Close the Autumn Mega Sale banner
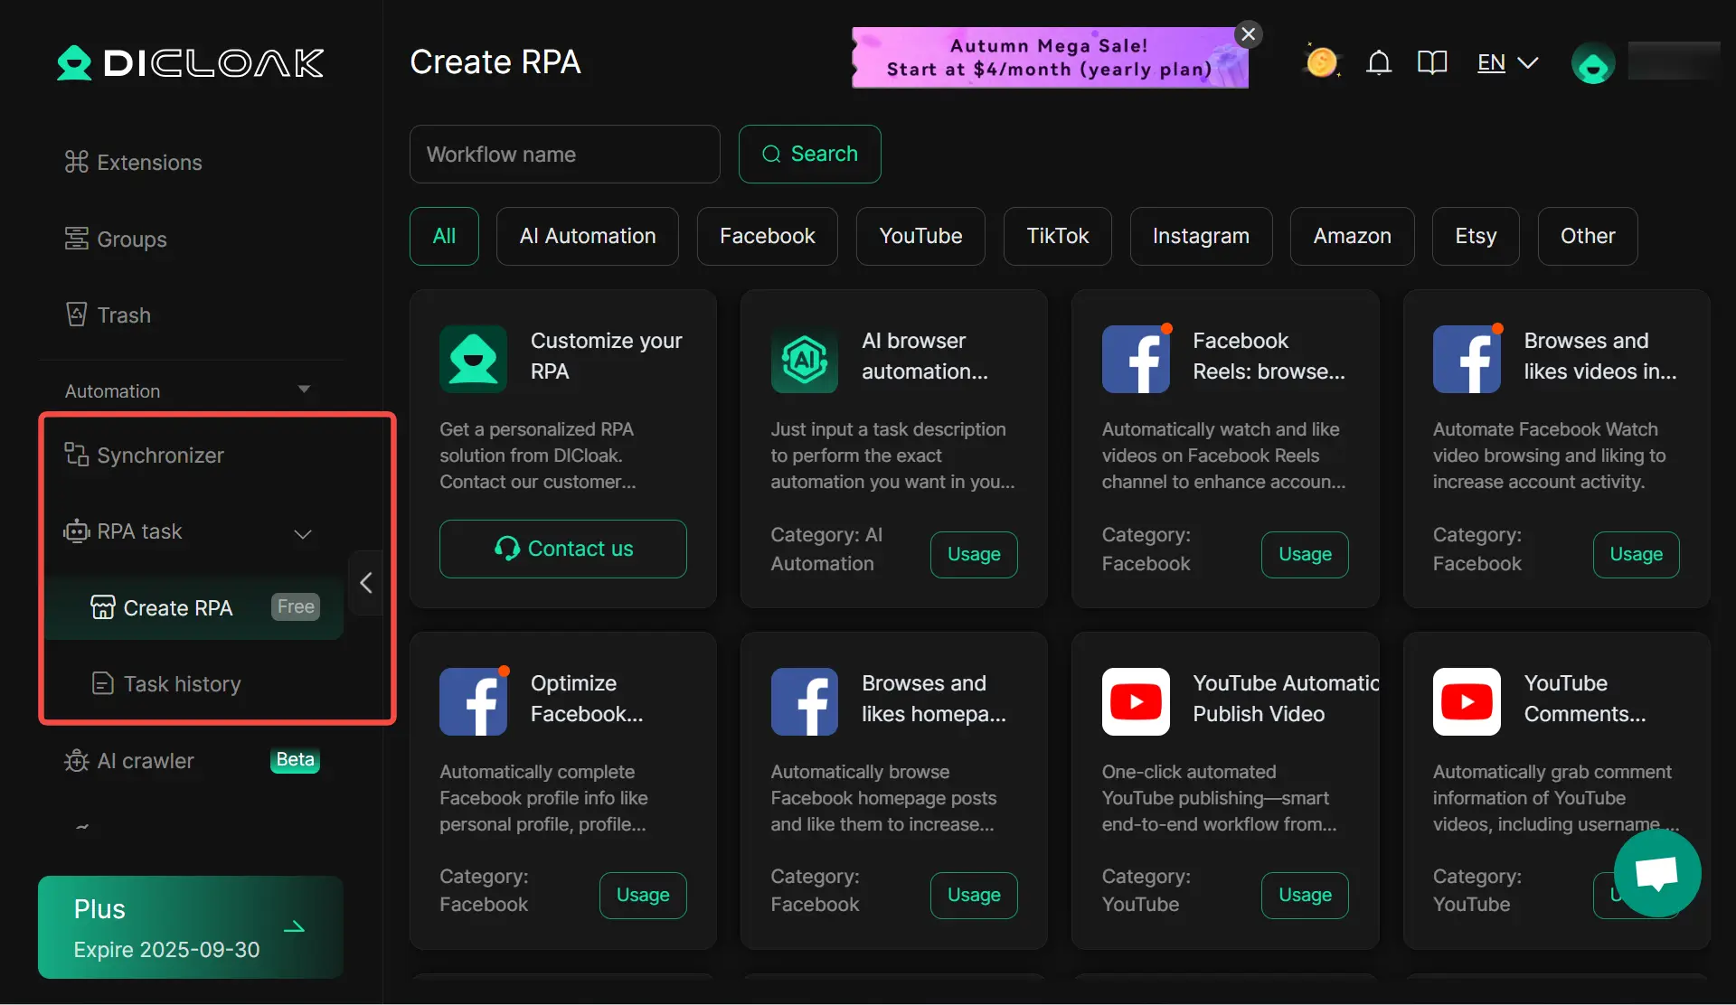This screenshot has height=1005, width=1736. (x=1248, y=34)
